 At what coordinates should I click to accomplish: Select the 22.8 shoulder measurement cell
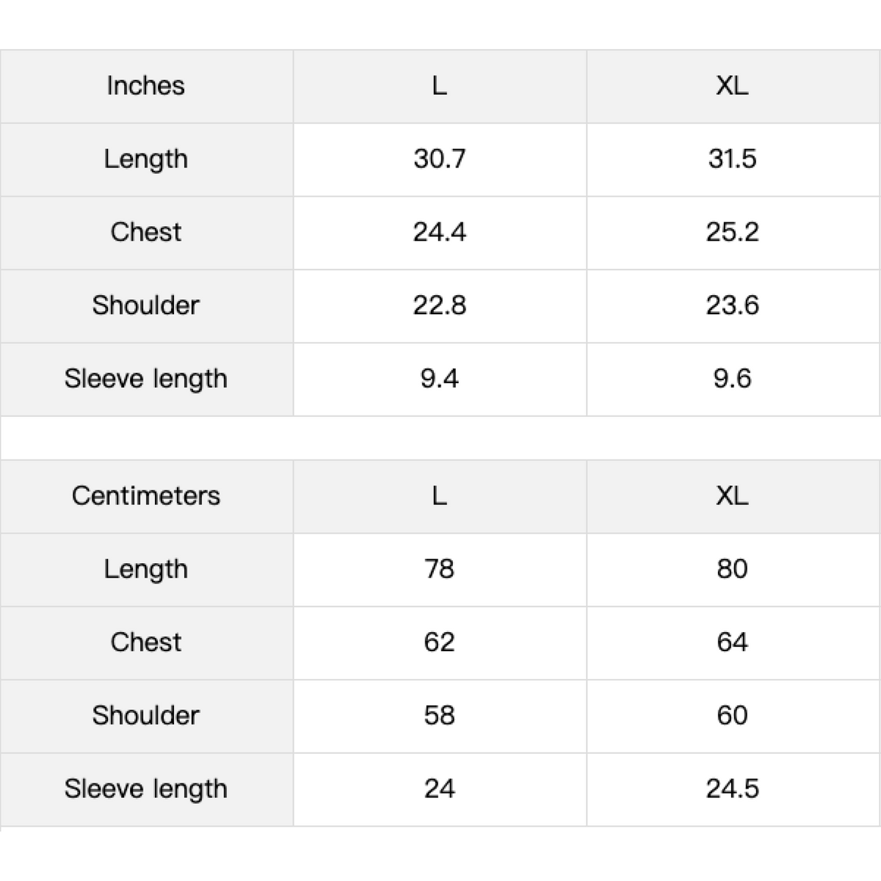tap(440, 306)
